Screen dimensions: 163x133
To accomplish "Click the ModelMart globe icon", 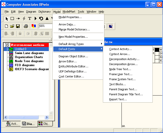I will [111, 26].
